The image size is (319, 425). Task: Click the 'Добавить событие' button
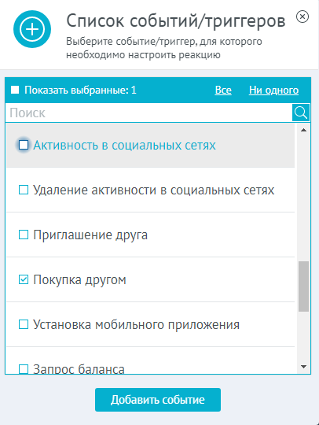[x=158, y=400]
